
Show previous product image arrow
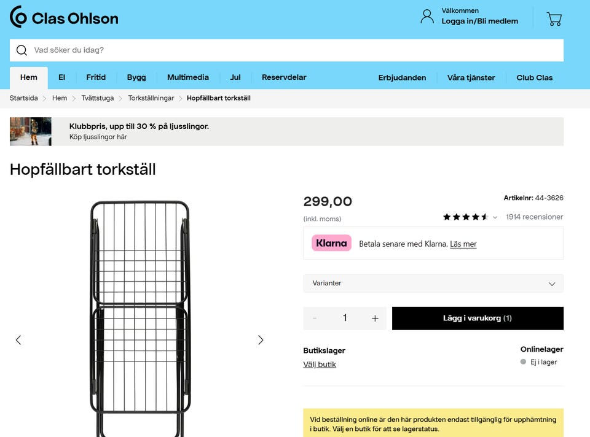click(x=18, y=340)
